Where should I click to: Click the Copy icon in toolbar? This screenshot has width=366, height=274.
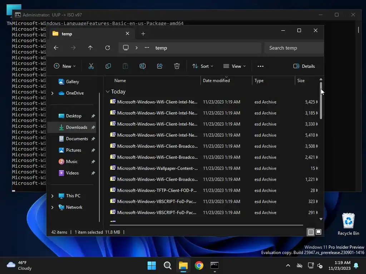coord(108,66)
